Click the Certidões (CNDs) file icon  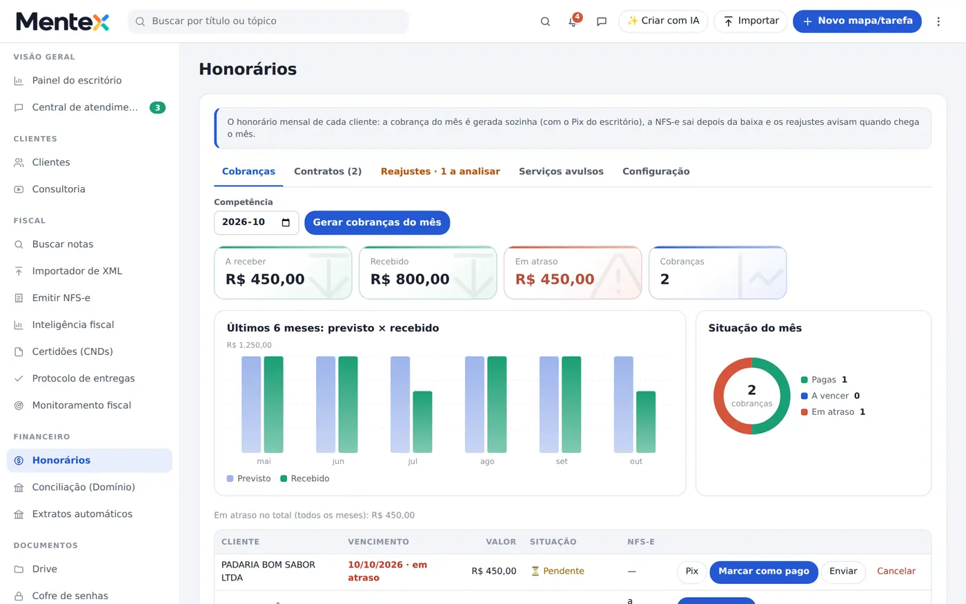point(19,352)
